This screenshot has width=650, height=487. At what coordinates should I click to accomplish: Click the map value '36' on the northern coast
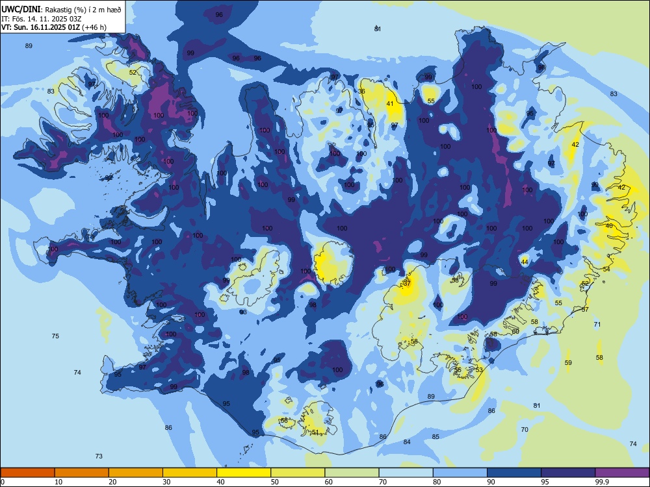362,92
